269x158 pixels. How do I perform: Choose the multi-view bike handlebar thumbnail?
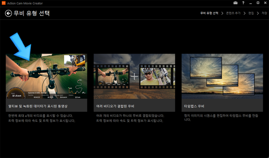(x=46, y=76)
